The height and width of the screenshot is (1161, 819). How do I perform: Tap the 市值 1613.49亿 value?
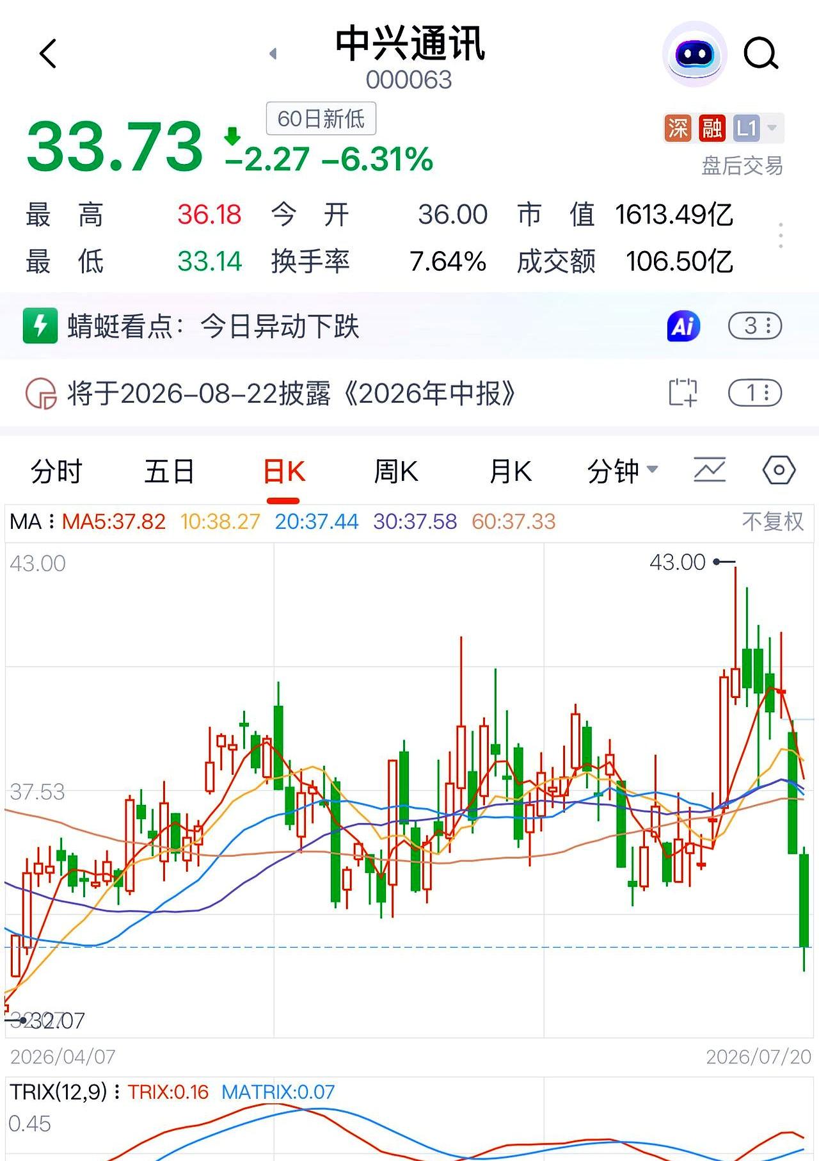click(674, 215)
